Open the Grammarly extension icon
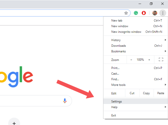Viewport: 168px width, 125px height. 136,13
